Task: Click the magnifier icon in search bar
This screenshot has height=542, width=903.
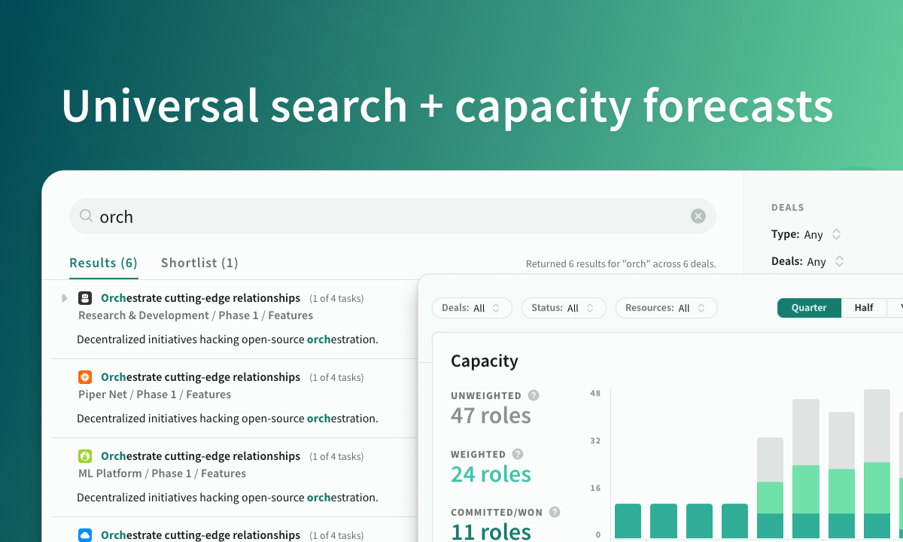Action: 87,216
